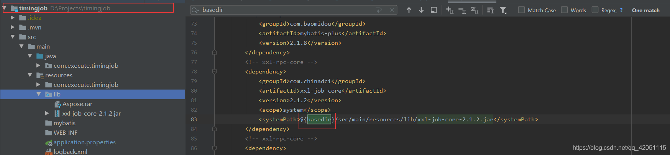Enable Regex checkbox
This screenshot has width=670, height=155.
595,10
